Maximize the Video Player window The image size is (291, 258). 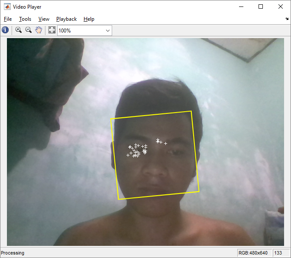(261, 6)
